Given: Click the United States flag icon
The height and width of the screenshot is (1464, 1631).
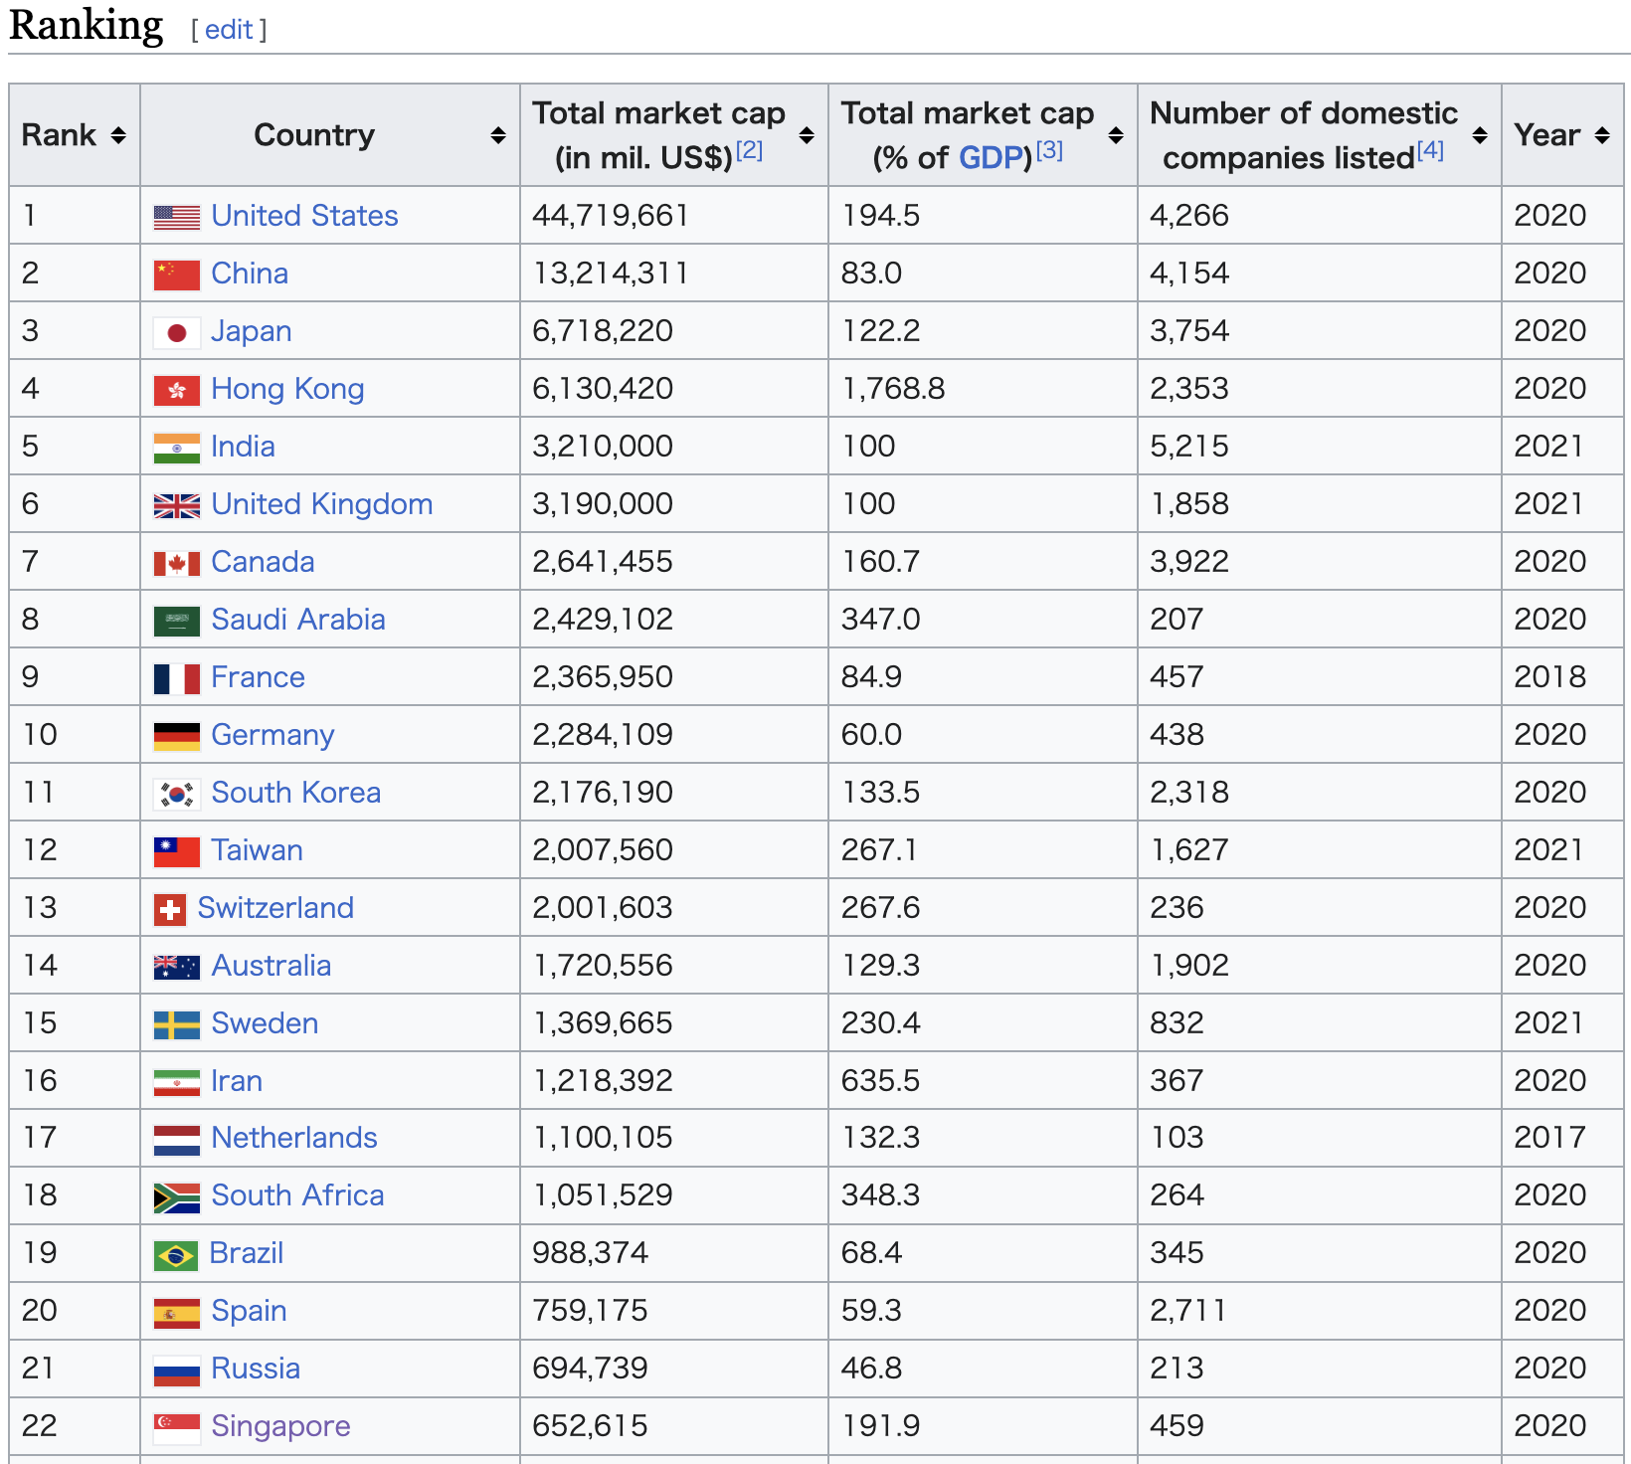Looking at the screenshot, I should (x=177, y=217).
